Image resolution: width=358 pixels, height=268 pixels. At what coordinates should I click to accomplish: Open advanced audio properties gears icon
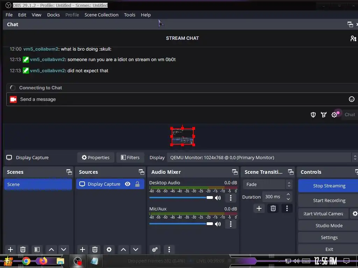point(155,250)
